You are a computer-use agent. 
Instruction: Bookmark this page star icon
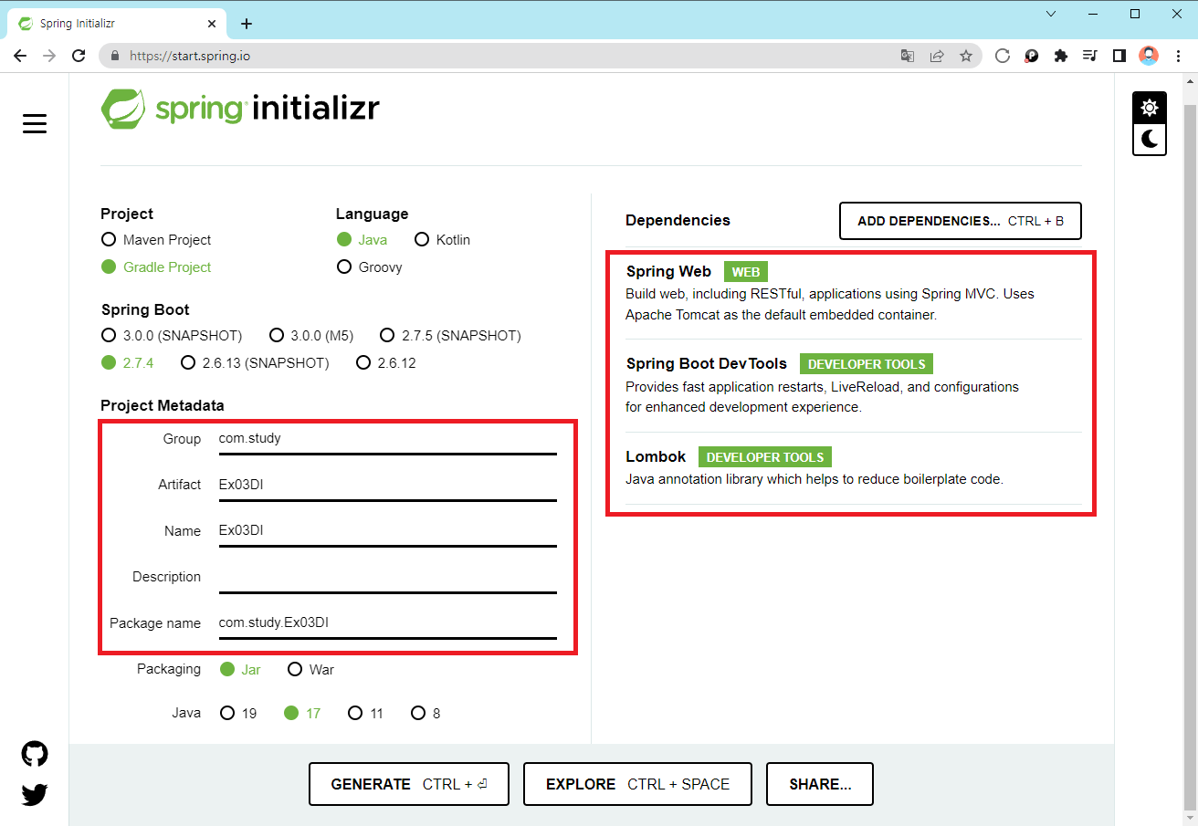tap(966, 56)
